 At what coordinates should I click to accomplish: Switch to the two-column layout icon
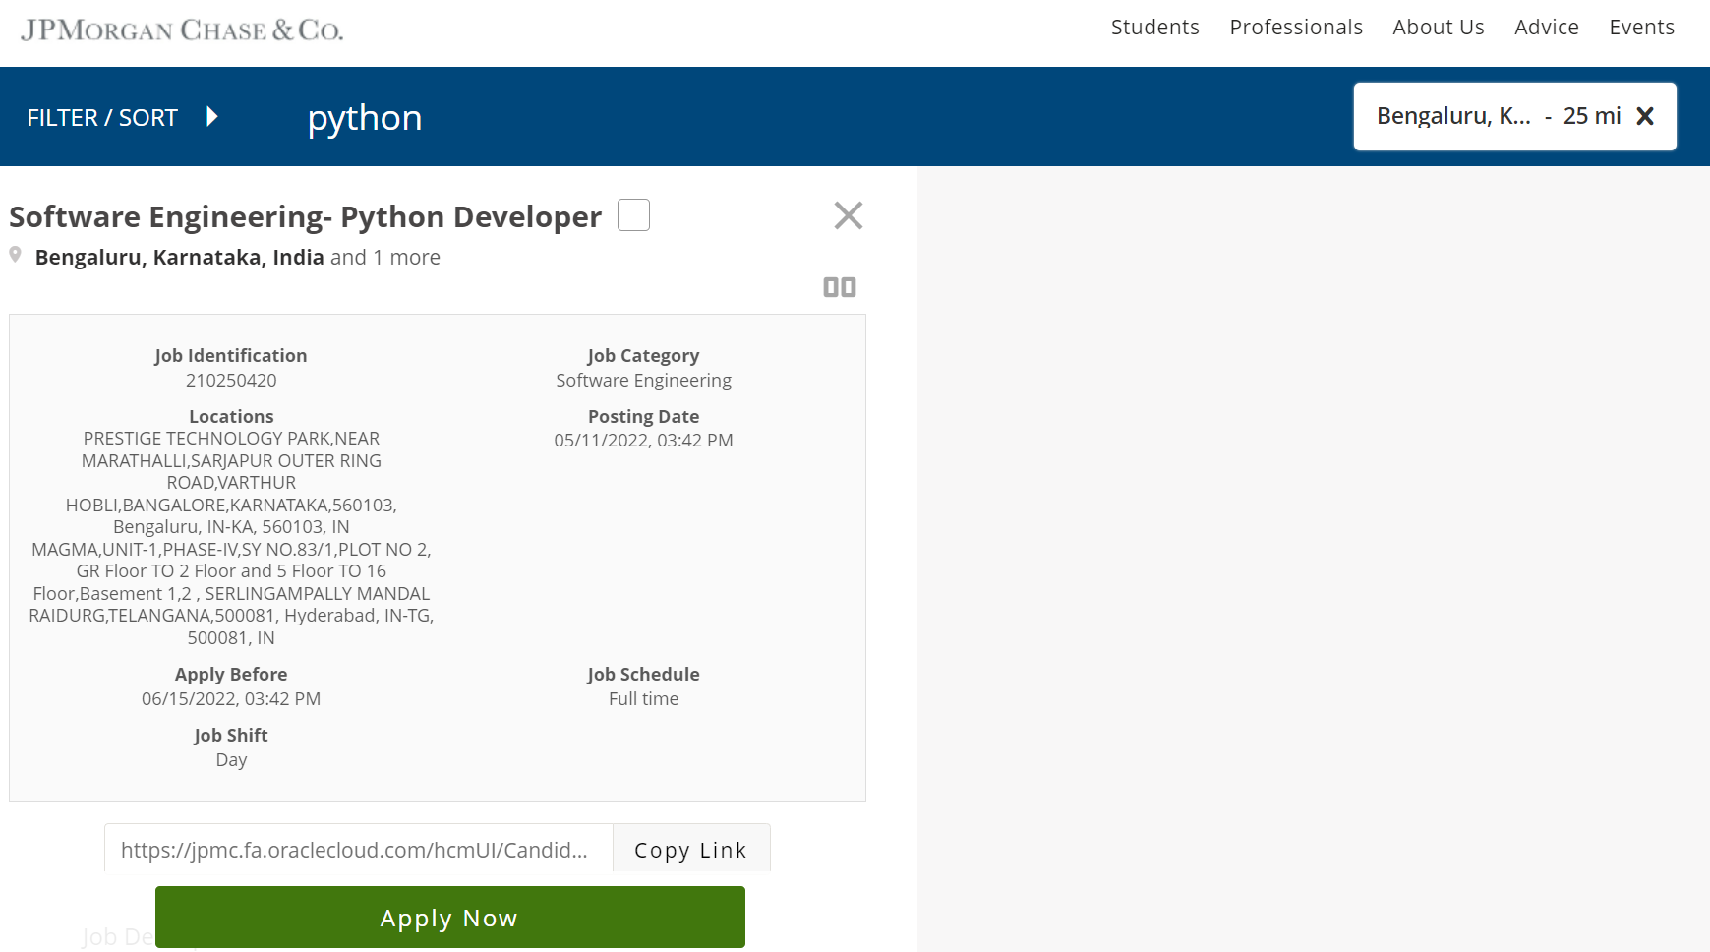839,287
